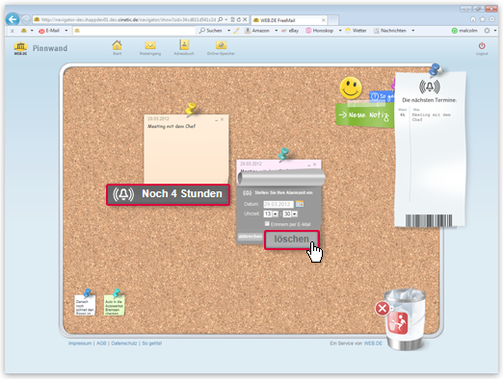
Task: Click the eBay toolbar shortcut
Action: coord(290,31)
